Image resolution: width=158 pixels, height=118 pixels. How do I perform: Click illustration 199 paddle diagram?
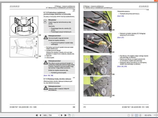[x=24, y=47]
